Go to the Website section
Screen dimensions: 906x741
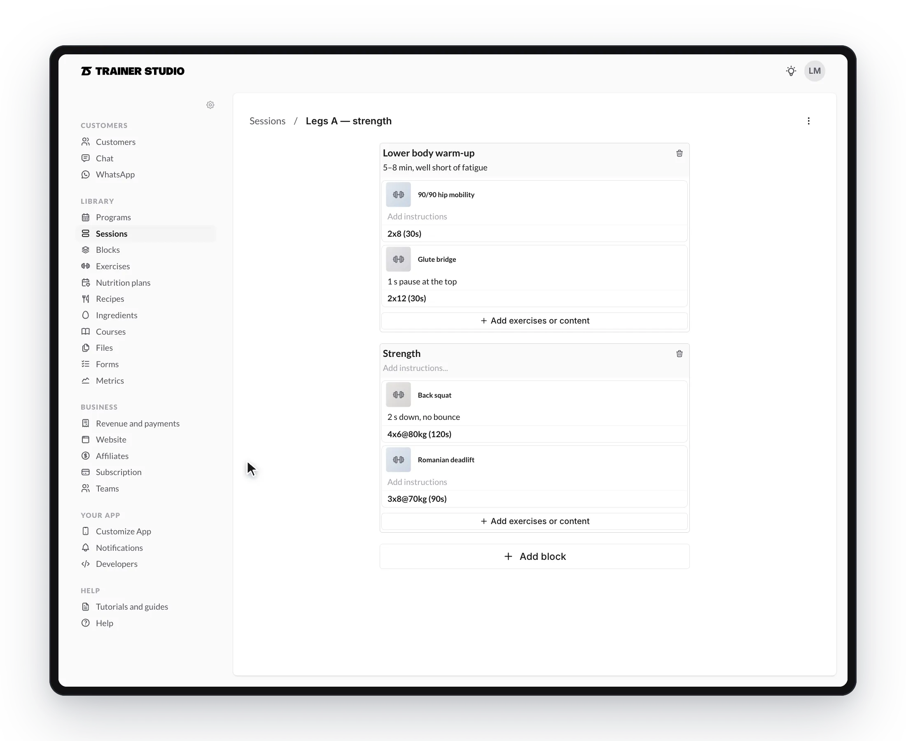click(146, 440)
